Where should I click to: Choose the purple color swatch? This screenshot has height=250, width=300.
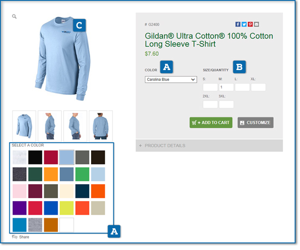(20, 208)
